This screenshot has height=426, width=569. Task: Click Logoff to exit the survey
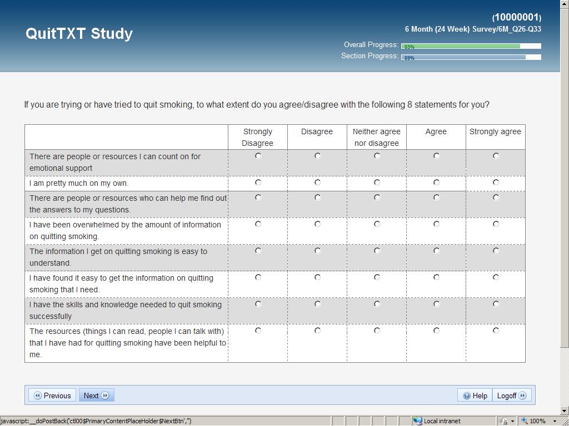tap(512, 395)
